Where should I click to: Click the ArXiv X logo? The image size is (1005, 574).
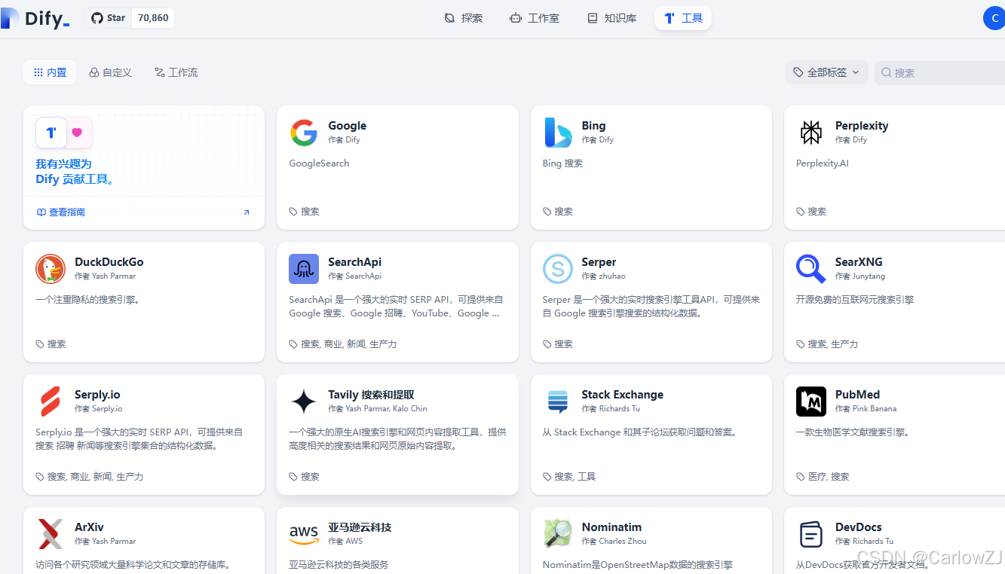coord(51,534)
